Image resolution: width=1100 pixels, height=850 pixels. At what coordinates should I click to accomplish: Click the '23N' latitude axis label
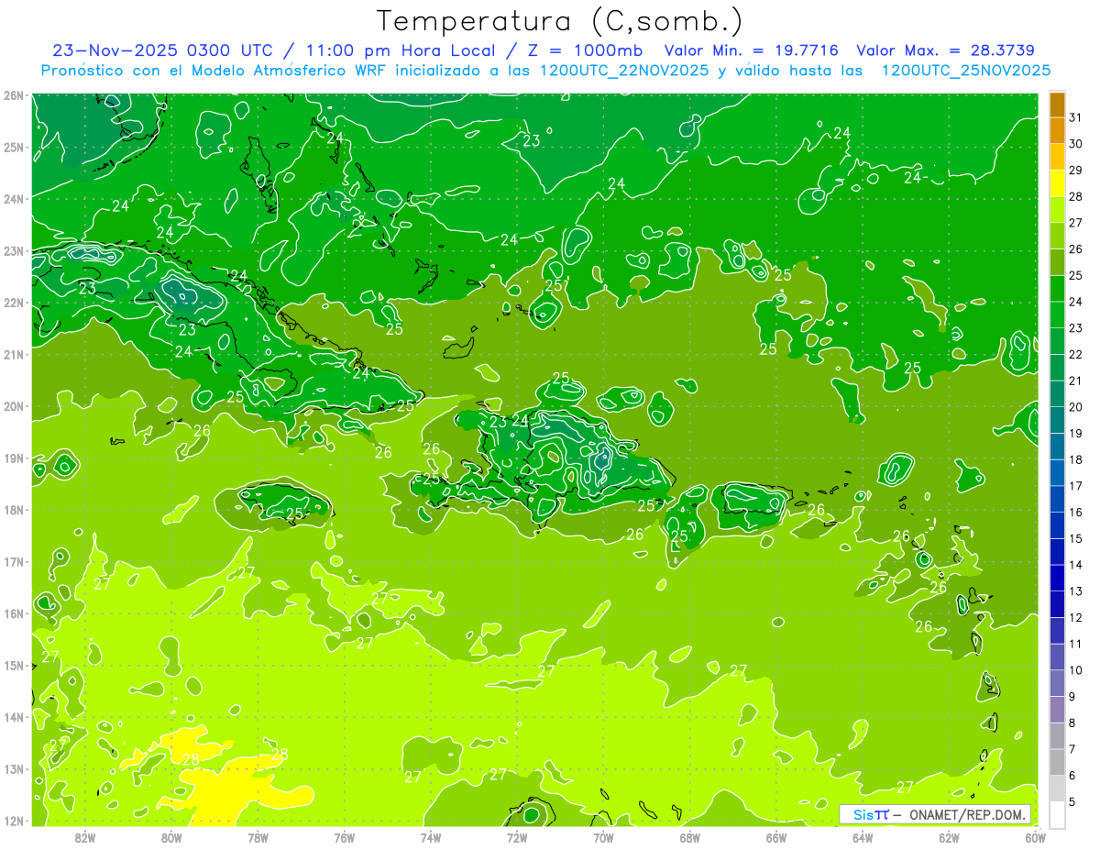pos(14,251)
